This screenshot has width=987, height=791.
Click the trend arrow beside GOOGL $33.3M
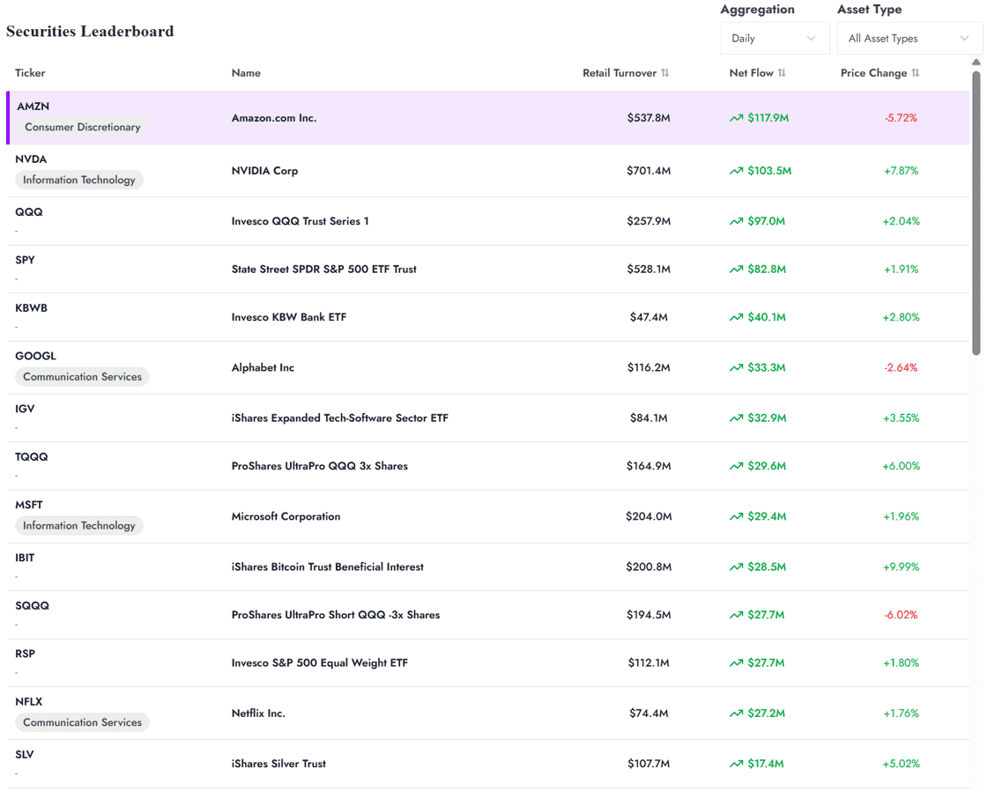tap(736, 368)
